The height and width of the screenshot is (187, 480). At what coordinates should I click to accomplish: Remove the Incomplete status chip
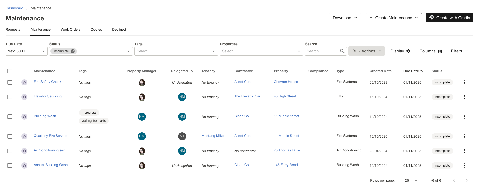coord(73,51)
